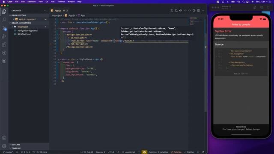Viewport: 274px width, 154px height.
Task: Click the red Colorize status button
Action: (x=176, y=152)
